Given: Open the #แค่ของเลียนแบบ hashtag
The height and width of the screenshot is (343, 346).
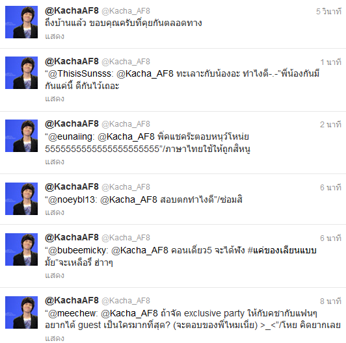Looking at the screenshot, I should click(282, 251).
